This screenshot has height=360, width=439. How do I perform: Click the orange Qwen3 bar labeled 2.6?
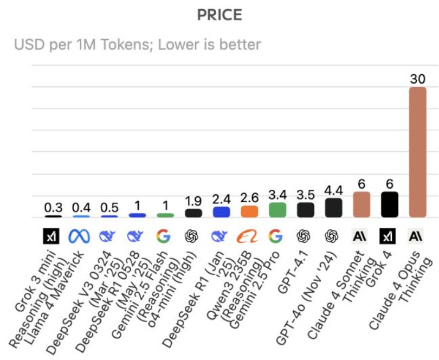(249, 211)
